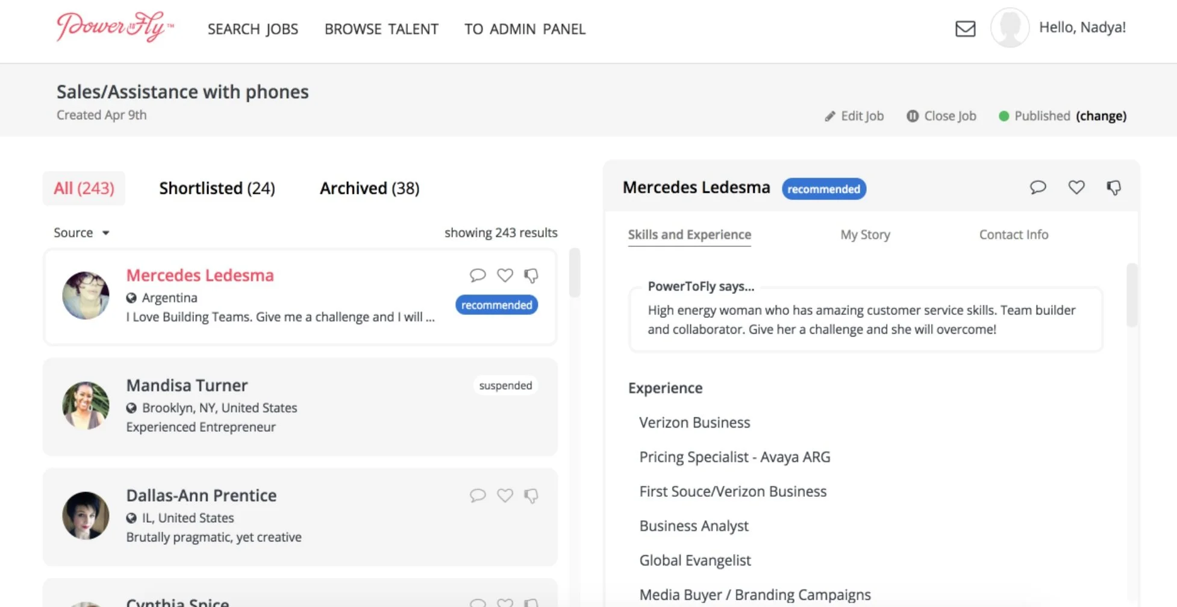Click the candidate list scrollbar
The height and width of the screenshot is (607, 1177).
[x=575, y=273]
